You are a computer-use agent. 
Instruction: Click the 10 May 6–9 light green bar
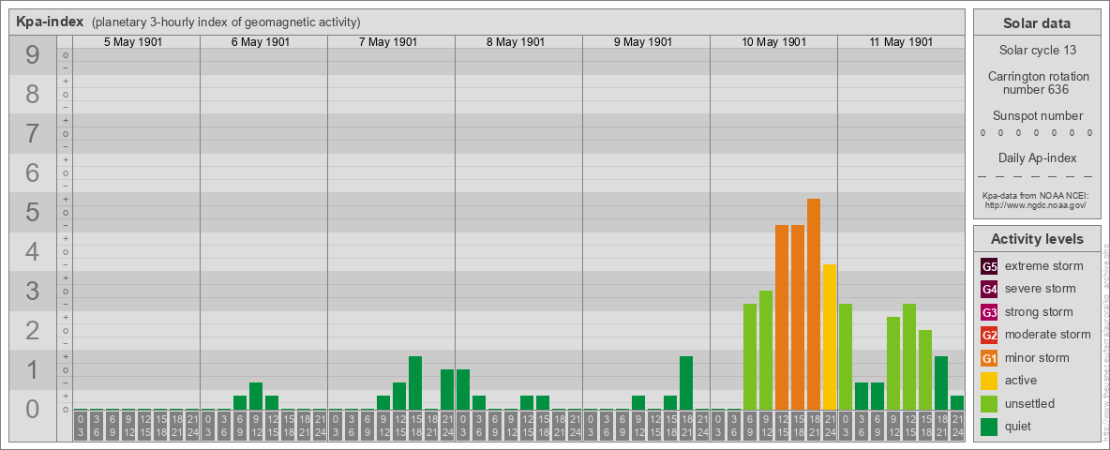pos(750,357)
